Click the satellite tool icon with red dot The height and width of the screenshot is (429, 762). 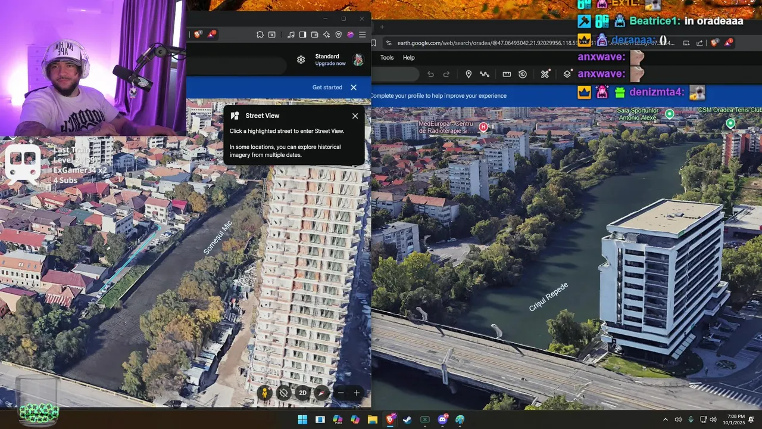(x=545, y=74)
